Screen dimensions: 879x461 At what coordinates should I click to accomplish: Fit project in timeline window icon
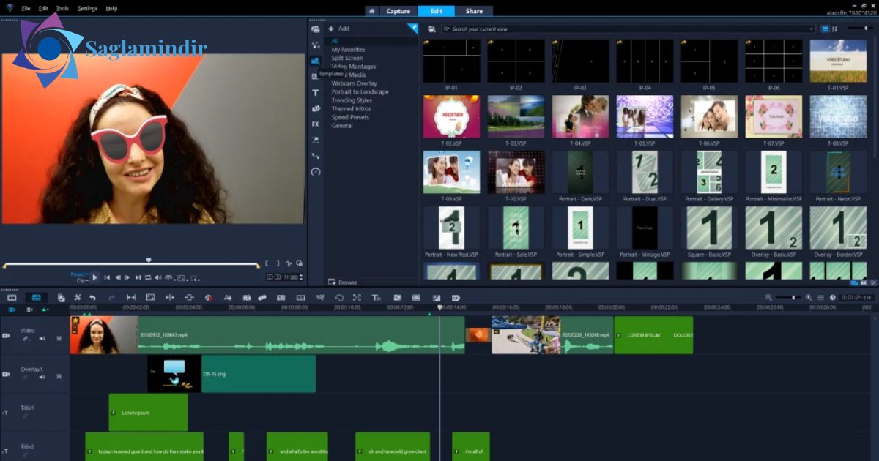(820, 297)
